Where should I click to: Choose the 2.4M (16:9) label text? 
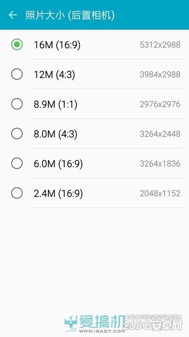(58, 193)
